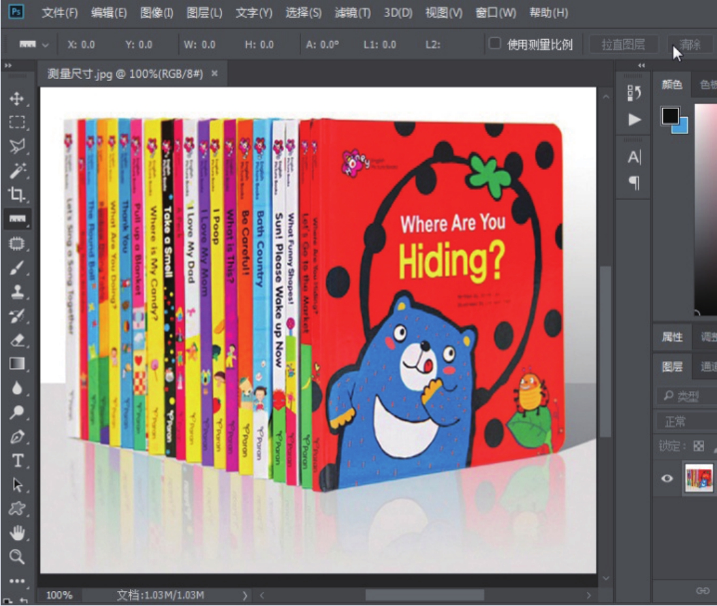Open the Paragraph panel icon
Image resolution: width=717 pixels, height=606 pixels.
coord(634,183)
